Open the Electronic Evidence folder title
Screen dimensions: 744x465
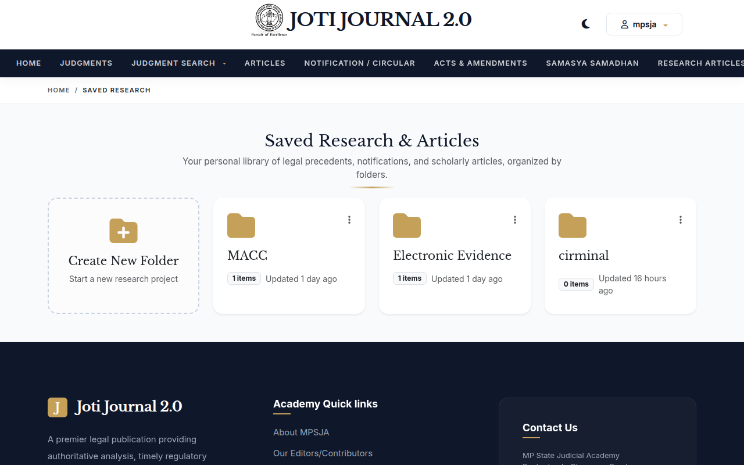452,255
